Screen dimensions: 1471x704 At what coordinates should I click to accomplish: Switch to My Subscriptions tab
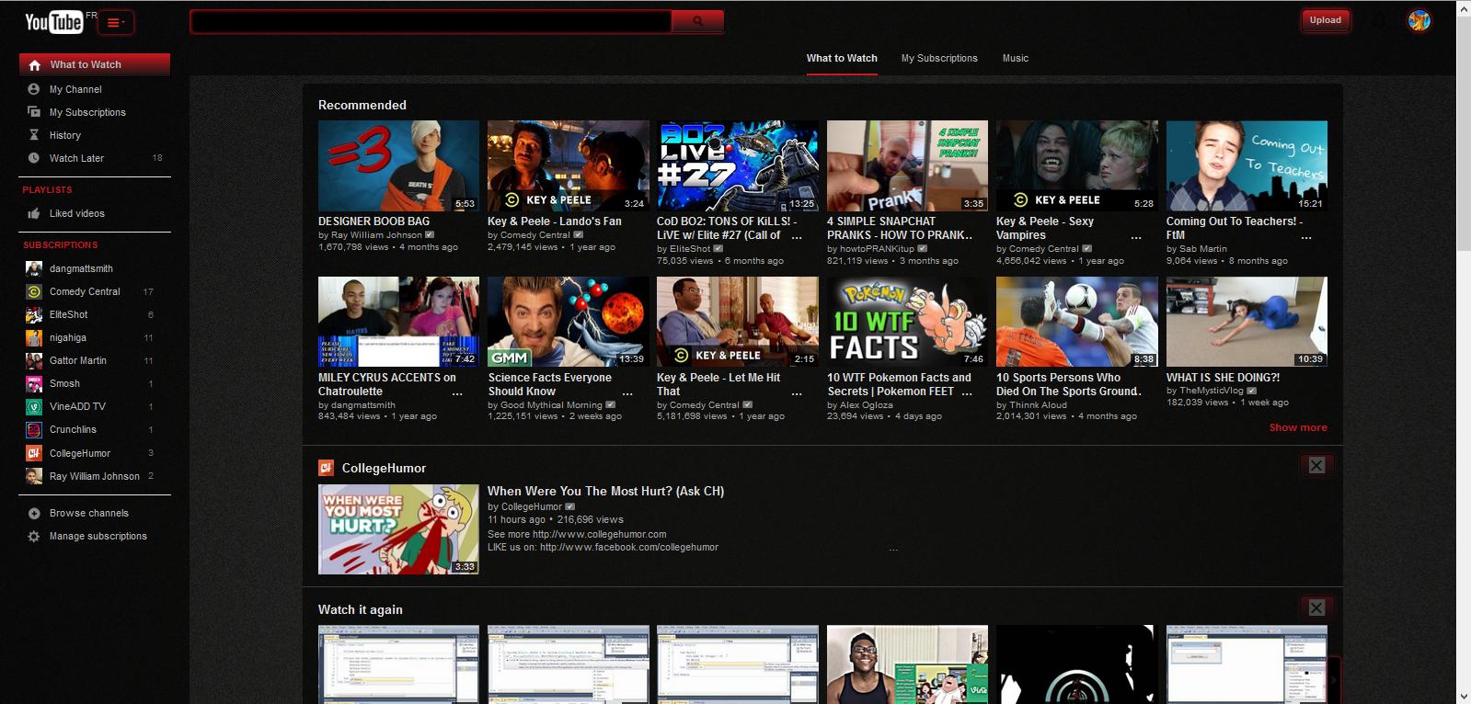tap(939, 58)
